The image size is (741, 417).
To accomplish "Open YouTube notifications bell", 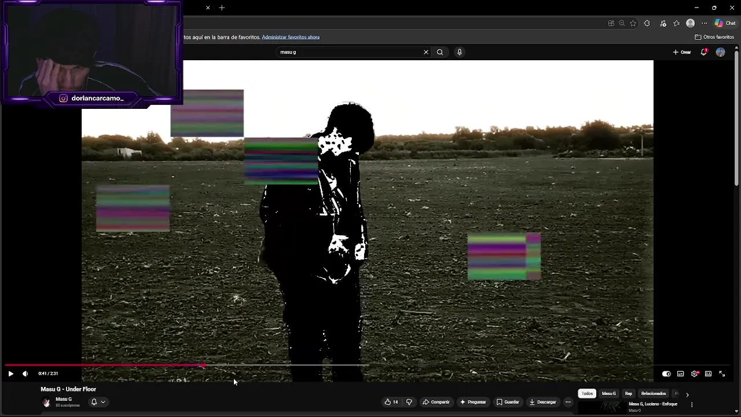I will click(x=704, y=52).
